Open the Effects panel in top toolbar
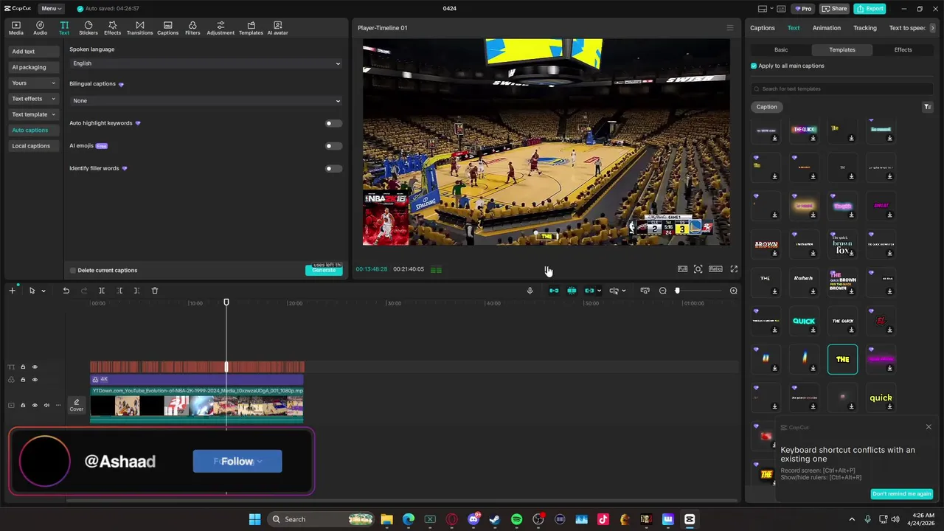 click(112, 28)
